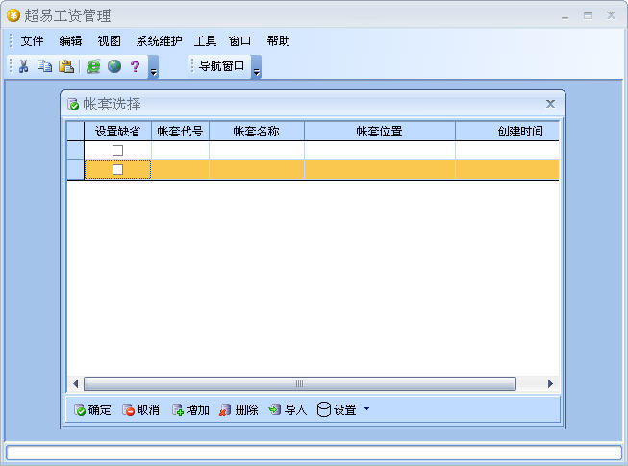Select first row via row header
This screenshot has height=466, width=628.
pos(75,151)
